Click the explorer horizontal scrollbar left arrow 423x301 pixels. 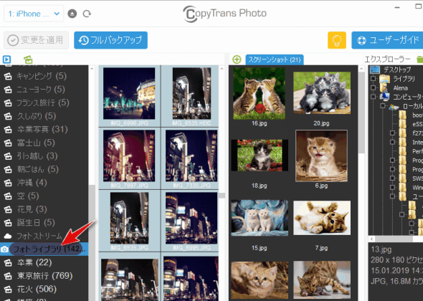pyautogui.click(x=372, y=239)
